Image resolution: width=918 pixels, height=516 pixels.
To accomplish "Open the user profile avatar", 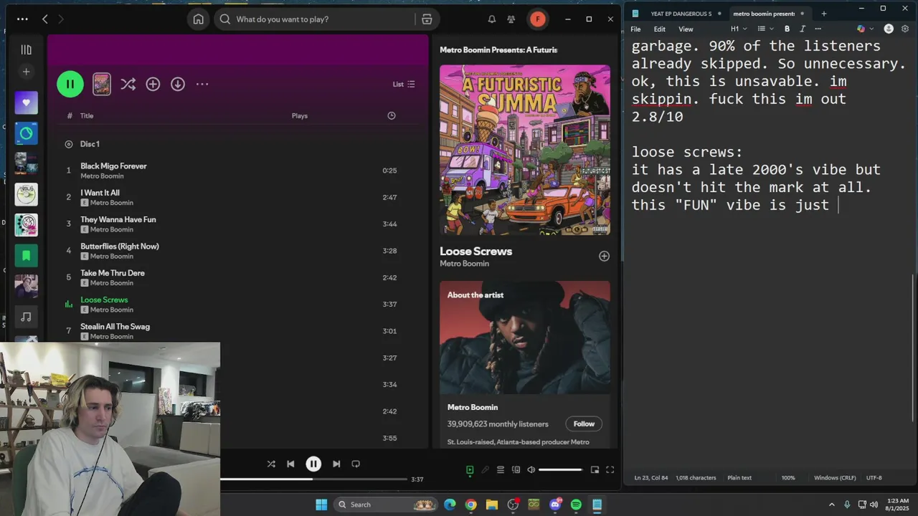I will tap(538, 19).
